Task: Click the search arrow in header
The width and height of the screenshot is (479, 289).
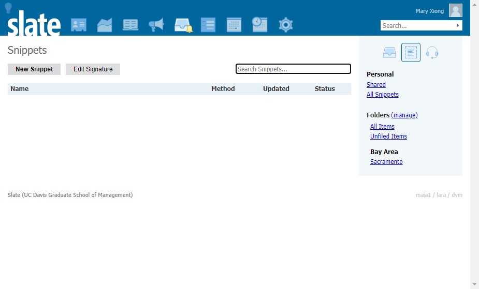Action: pos(458,25)
